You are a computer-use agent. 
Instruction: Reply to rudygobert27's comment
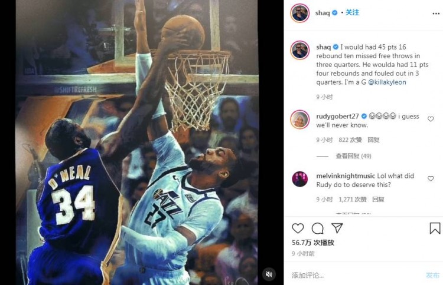(x=373, y=140)
